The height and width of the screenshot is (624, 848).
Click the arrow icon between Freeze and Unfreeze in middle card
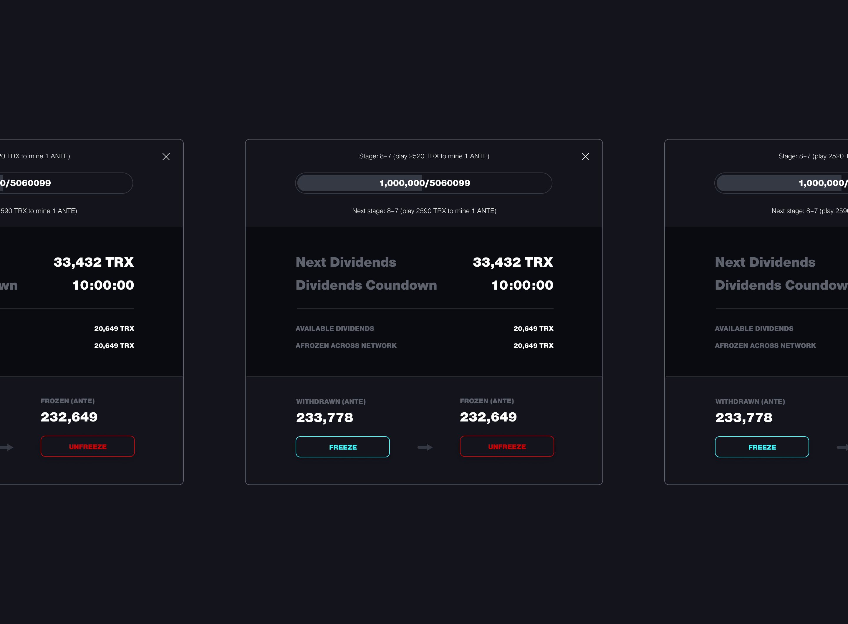(x=425, y=447)
